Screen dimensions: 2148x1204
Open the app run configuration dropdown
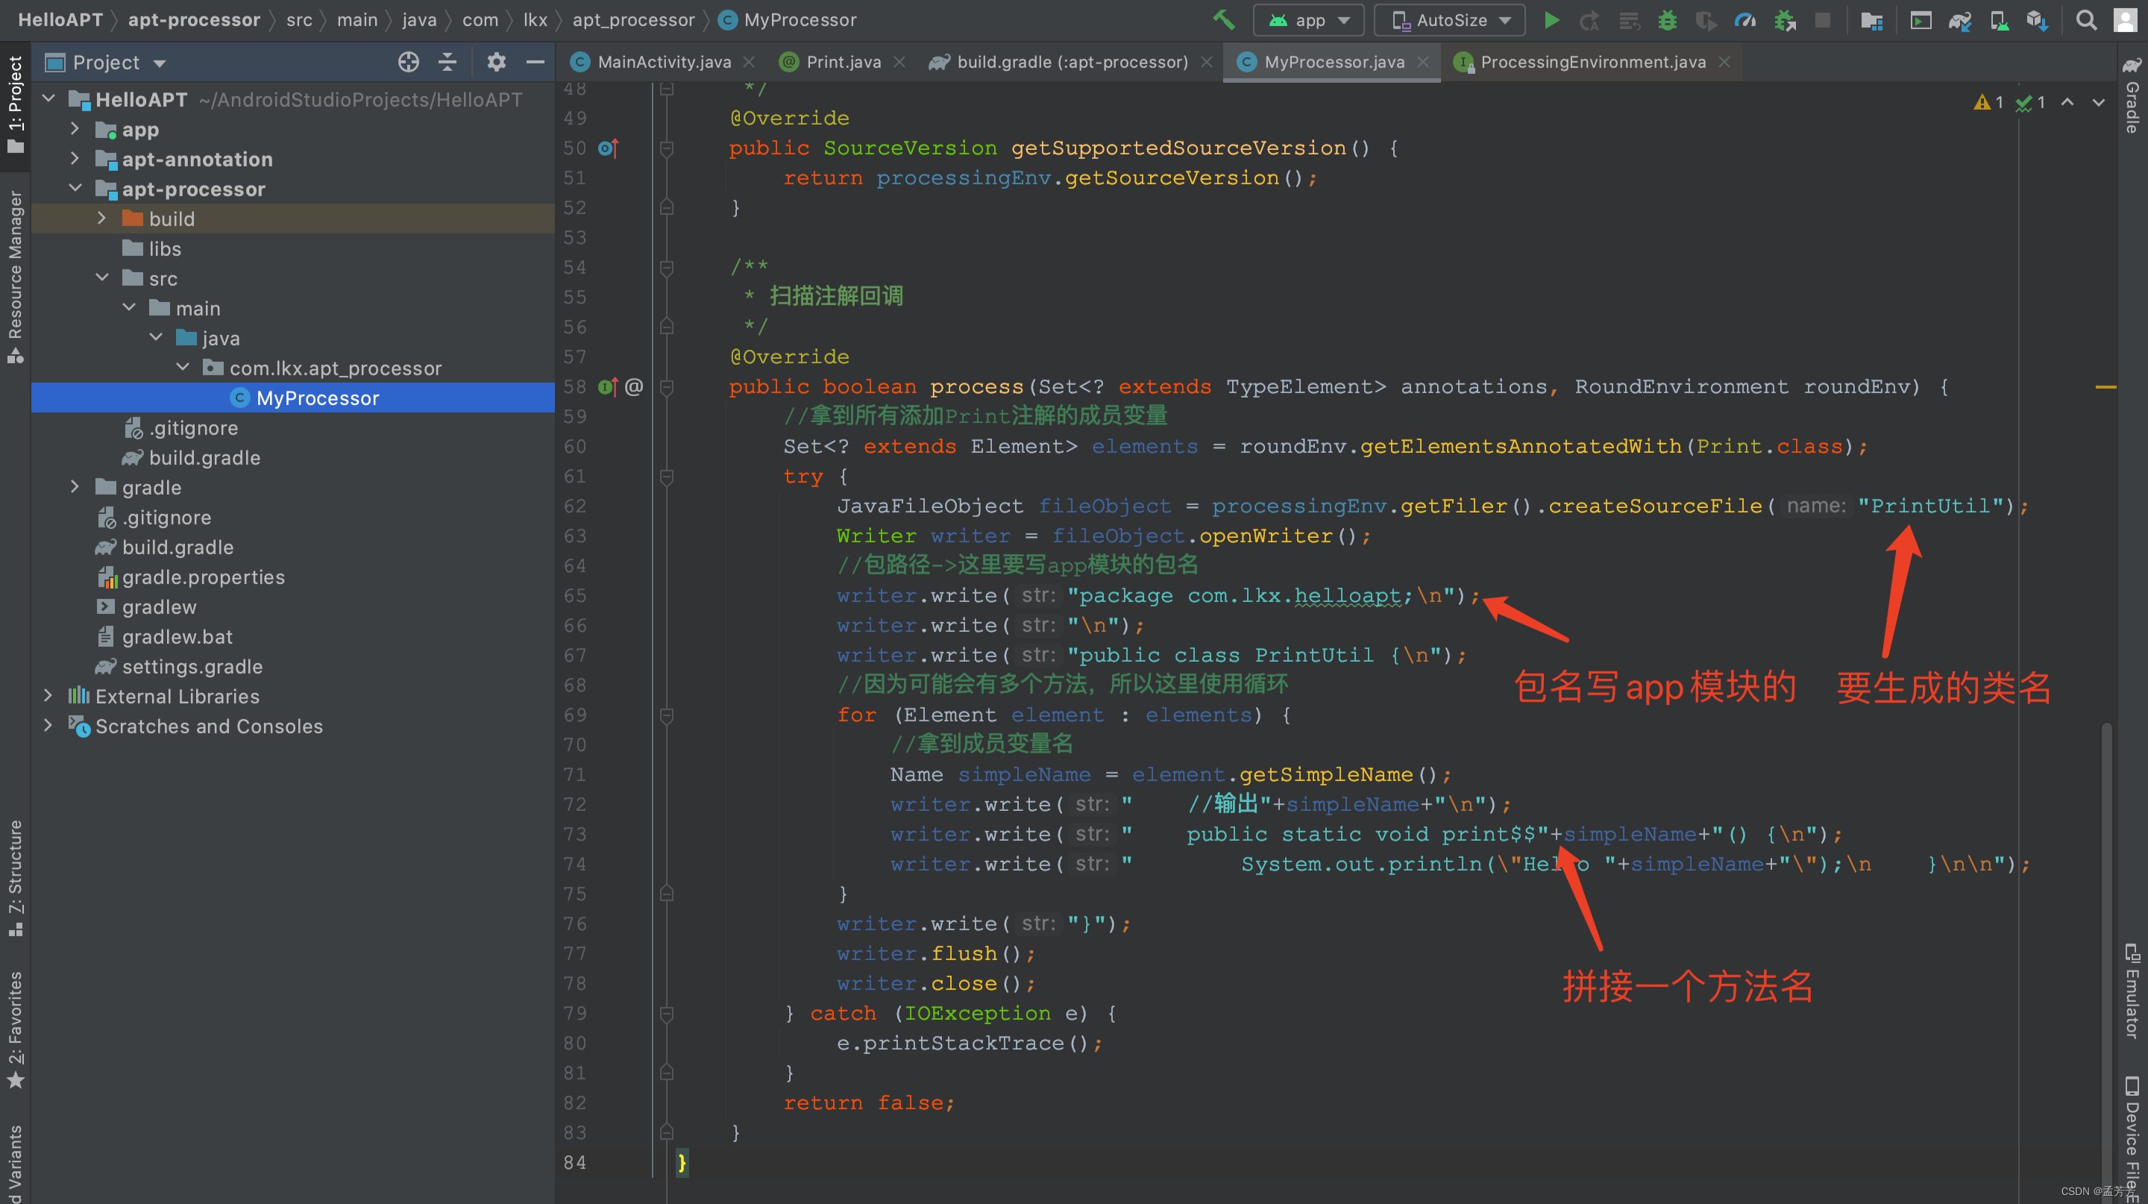(1307, 20)
